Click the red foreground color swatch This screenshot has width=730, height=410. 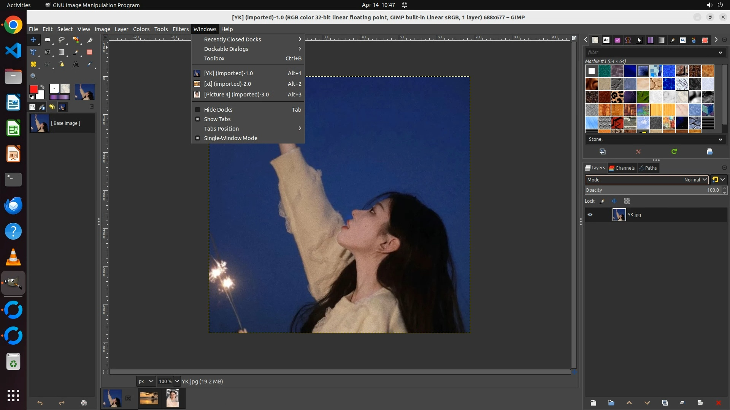click(x=33, y=89)
